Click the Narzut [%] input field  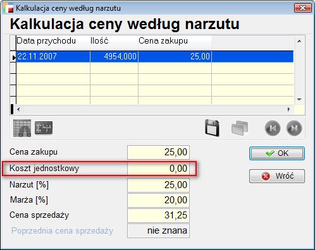tap(158, 185)
